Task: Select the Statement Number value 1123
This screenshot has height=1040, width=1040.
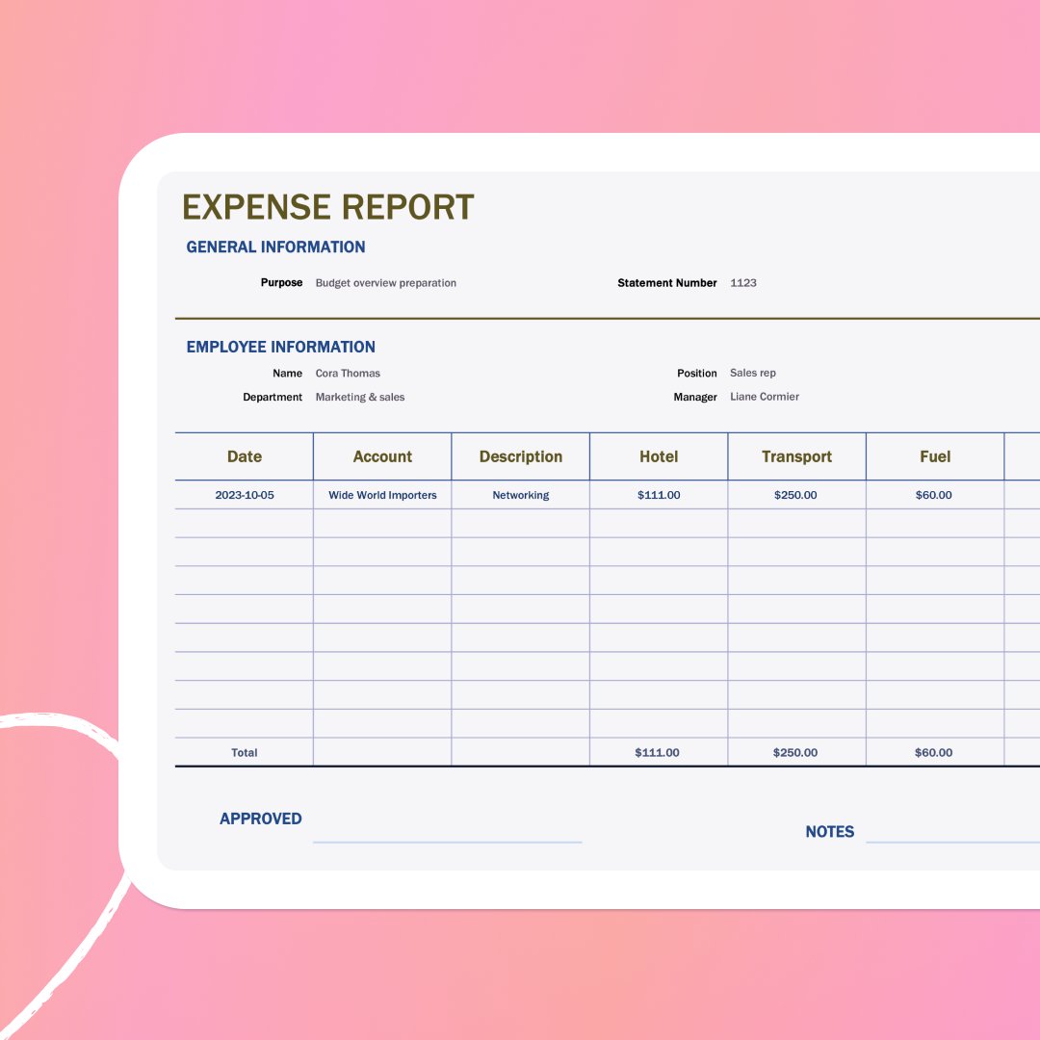Action: point(745,283)
